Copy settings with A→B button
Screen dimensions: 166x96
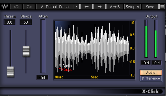[x=115, y=7]
